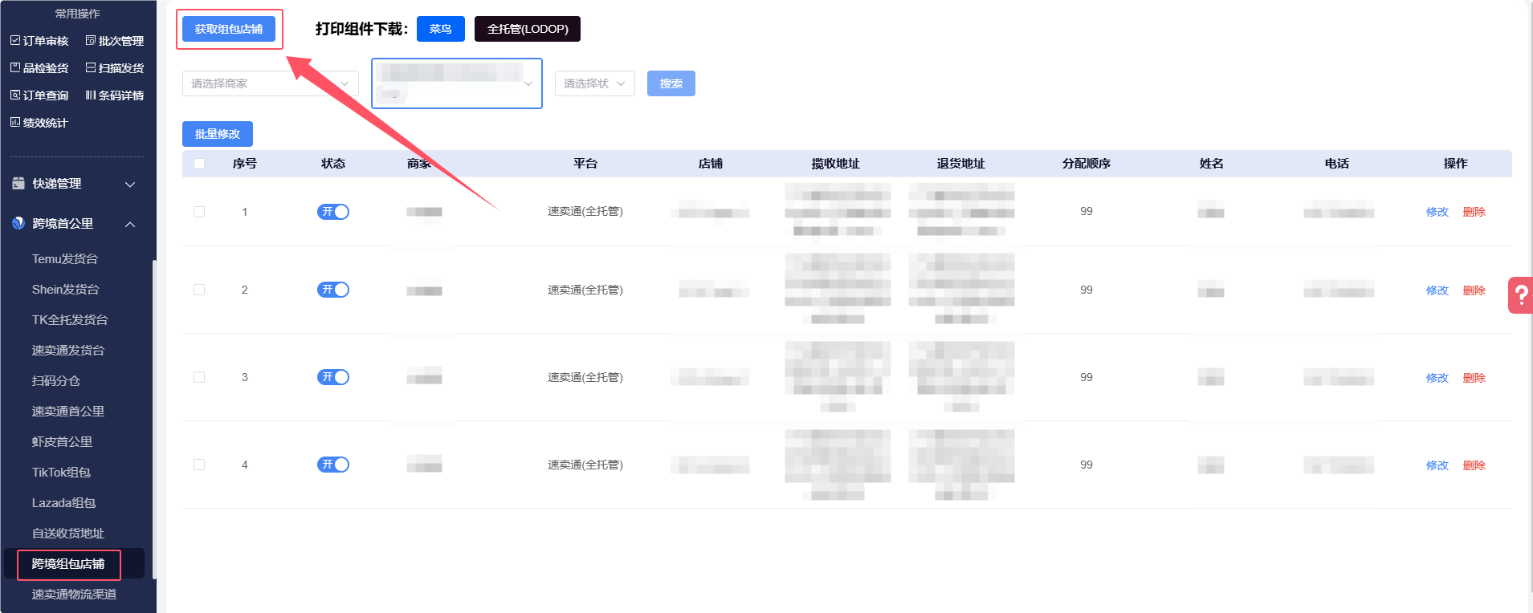The height and width of the screenshot is (613, 1533).
Task: Click 修改 for row 1
Action: click(x=1437, y=212)
